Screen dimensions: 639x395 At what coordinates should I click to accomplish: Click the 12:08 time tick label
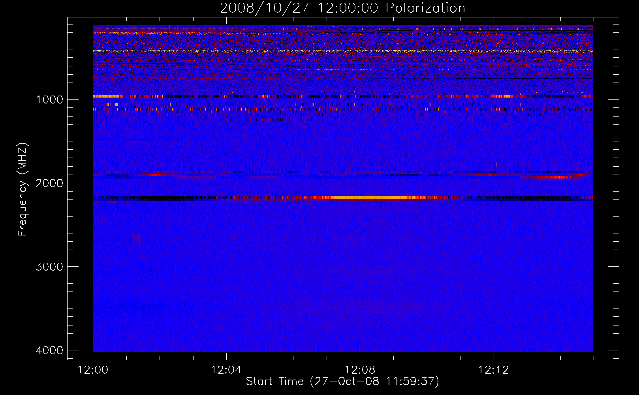click(x=360, y=370)
